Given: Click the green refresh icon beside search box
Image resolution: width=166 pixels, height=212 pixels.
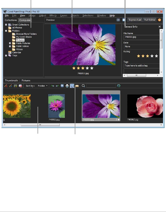Looking at the screenshot, I should coord(119,86).
